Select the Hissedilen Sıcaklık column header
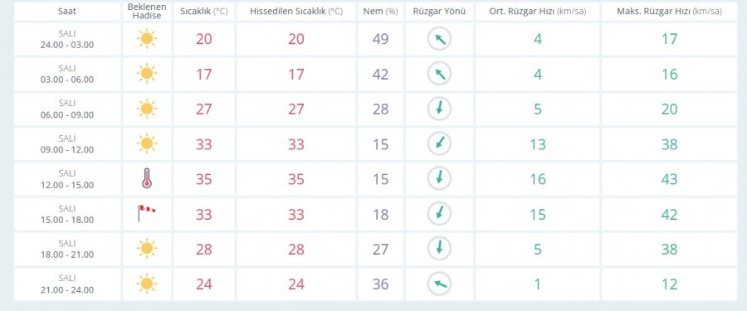Viewport: 747px width, 311px height. pyautogui.click(x=296, y=12)
